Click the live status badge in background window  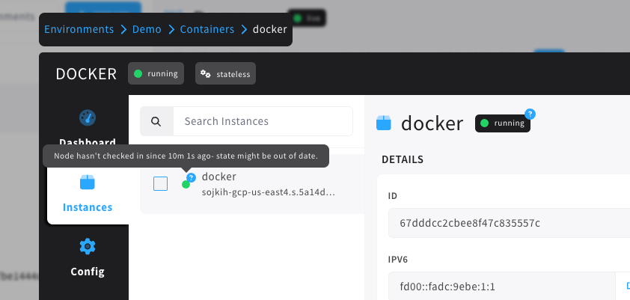(307, 18)
